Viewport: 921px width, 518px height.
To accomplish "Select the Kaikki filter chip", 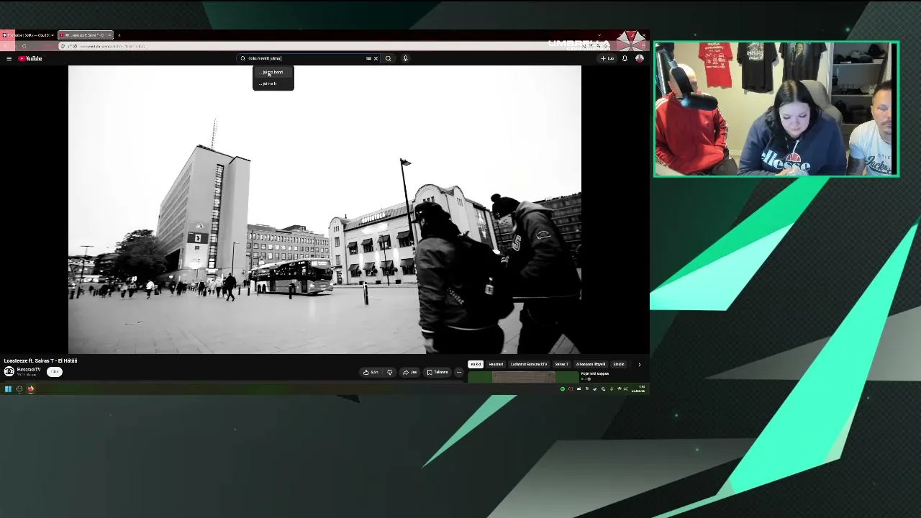I will pyautogui.click(x=476, y=364).
